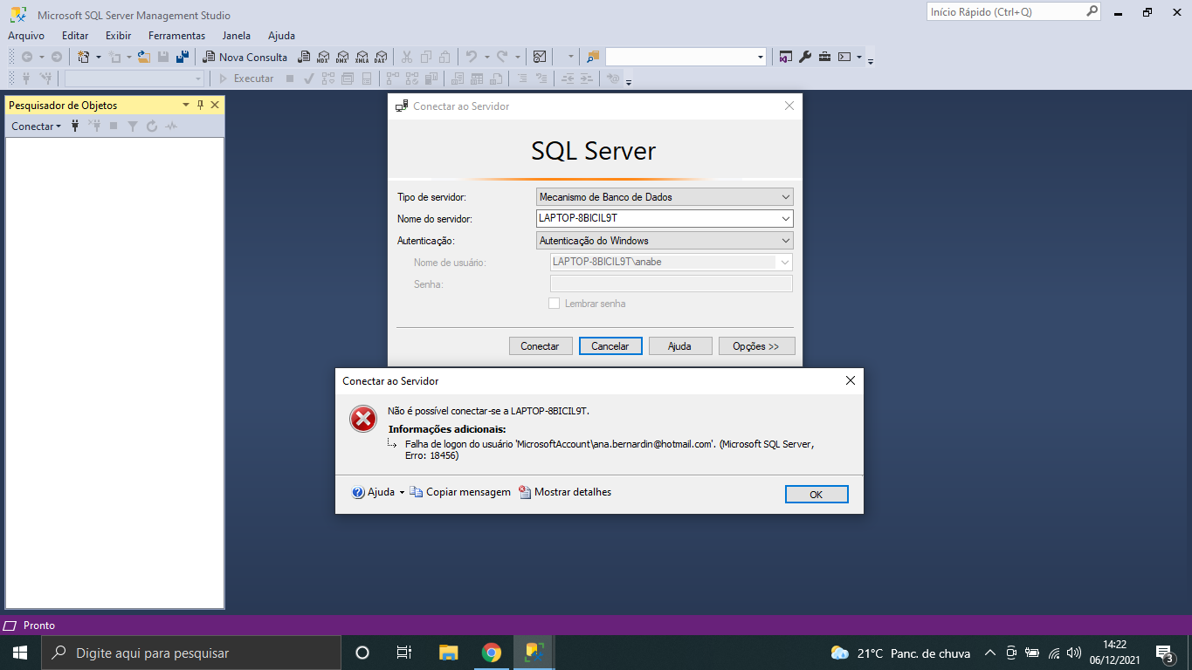Open the Ferramentas menu
Image resolution: width=1192 pixels, height=670 pixels.
coord(176,36)
